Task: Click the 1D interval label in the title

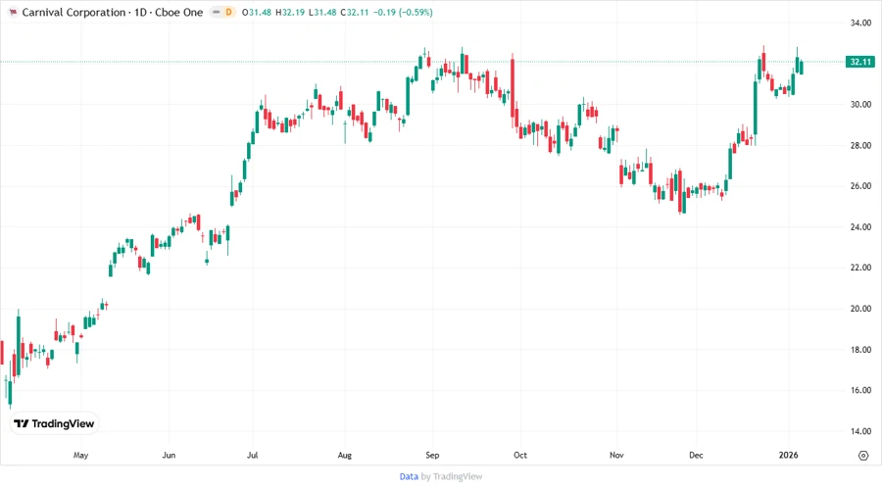Action: point(140,13)
